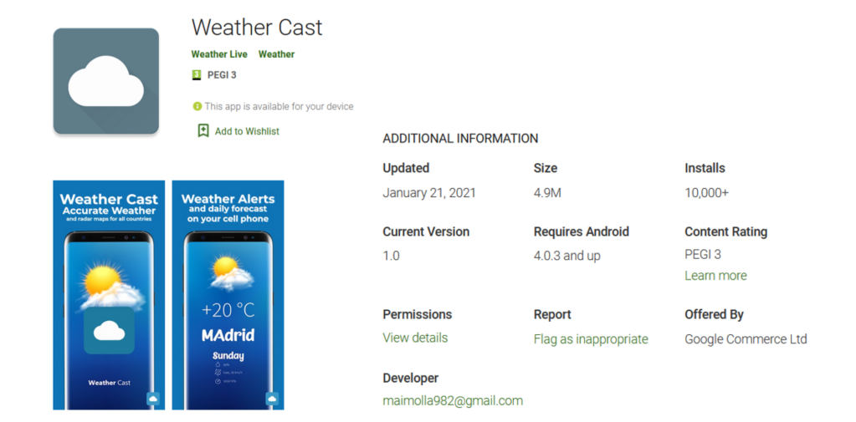Select Flag as inappropriate link
The image size is (856, 422).
[x=591, y=339]
